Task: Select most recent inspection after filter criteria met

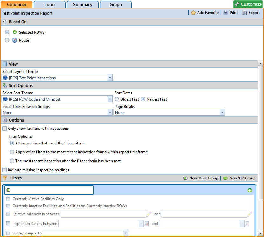Action: pos(12,161)
